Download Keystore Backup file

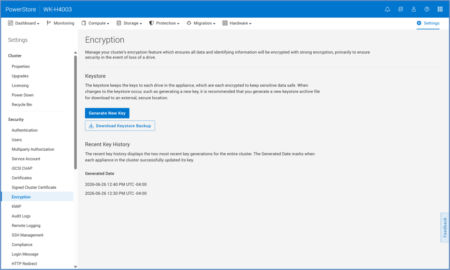[120, 126]
